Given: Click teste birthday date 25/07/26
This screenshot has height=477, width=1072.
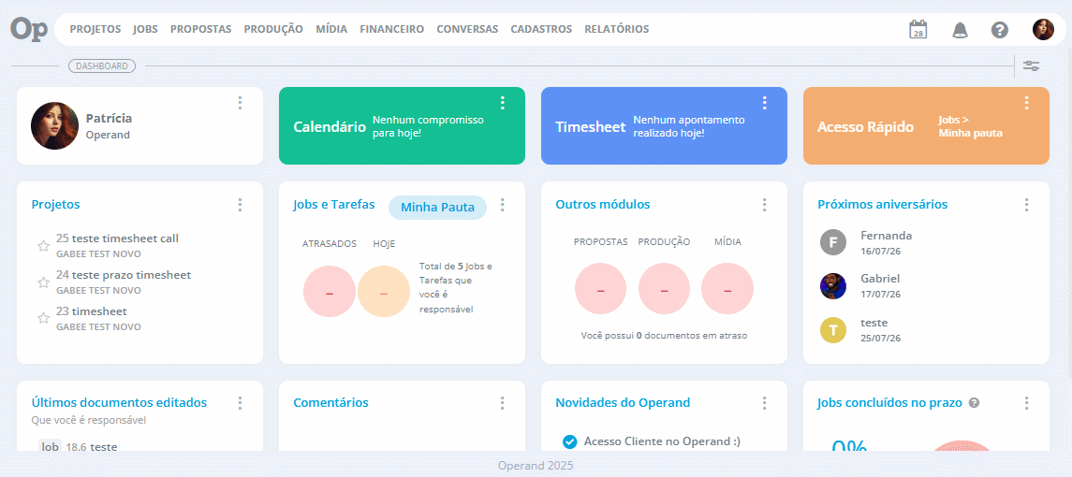Looking at the screenshot, I should (881, 338).
